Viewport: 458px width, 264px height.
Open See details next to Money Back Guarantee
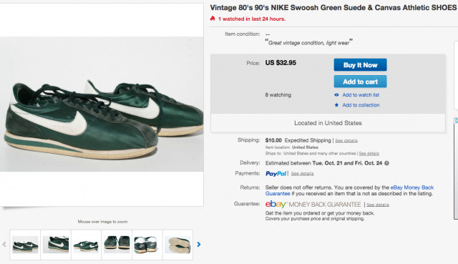click(378, 205)
